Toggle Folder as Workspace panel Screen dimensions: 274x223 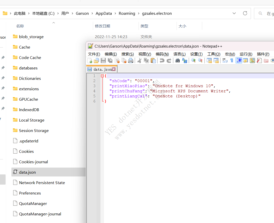pyautogui.click(x=266, y=61)
